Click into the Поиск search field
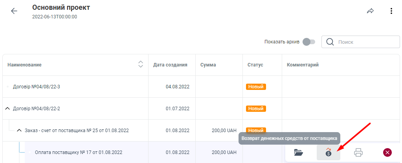 coord(365,42)
